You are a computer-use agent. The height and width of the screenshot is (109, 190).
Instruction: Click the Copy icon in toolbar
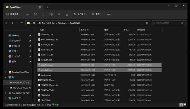35,14
